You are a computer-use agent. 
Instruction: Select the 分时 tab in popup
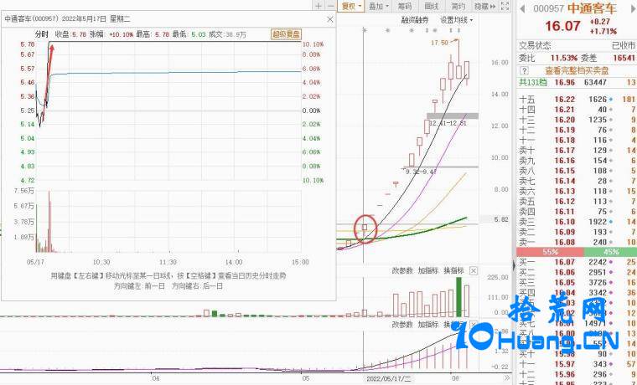[x=41, y=34]
